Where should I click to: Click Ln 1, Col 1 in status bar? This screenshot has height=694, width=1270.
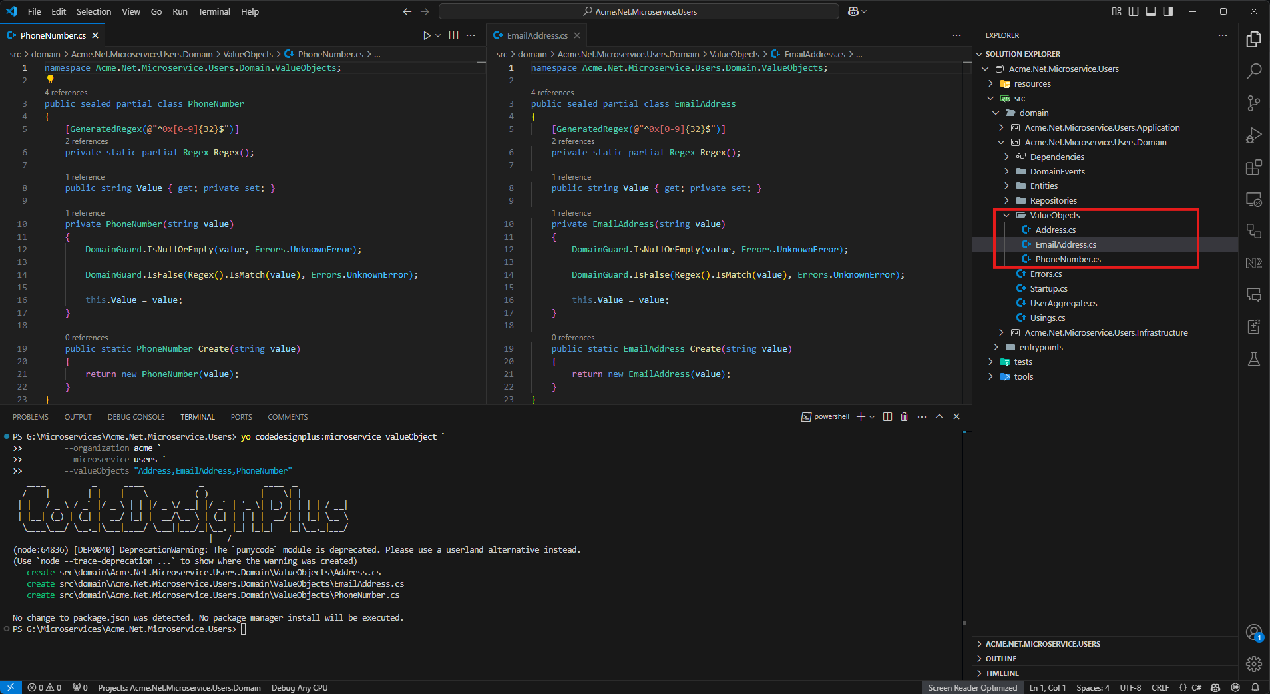point(1048,687)
